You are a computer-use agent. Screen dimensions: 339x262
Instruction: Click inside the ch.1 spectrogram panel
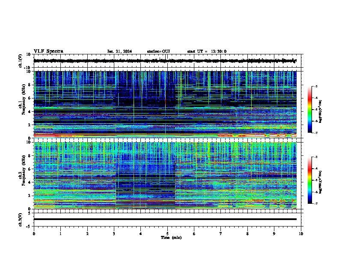click(165, 104)
